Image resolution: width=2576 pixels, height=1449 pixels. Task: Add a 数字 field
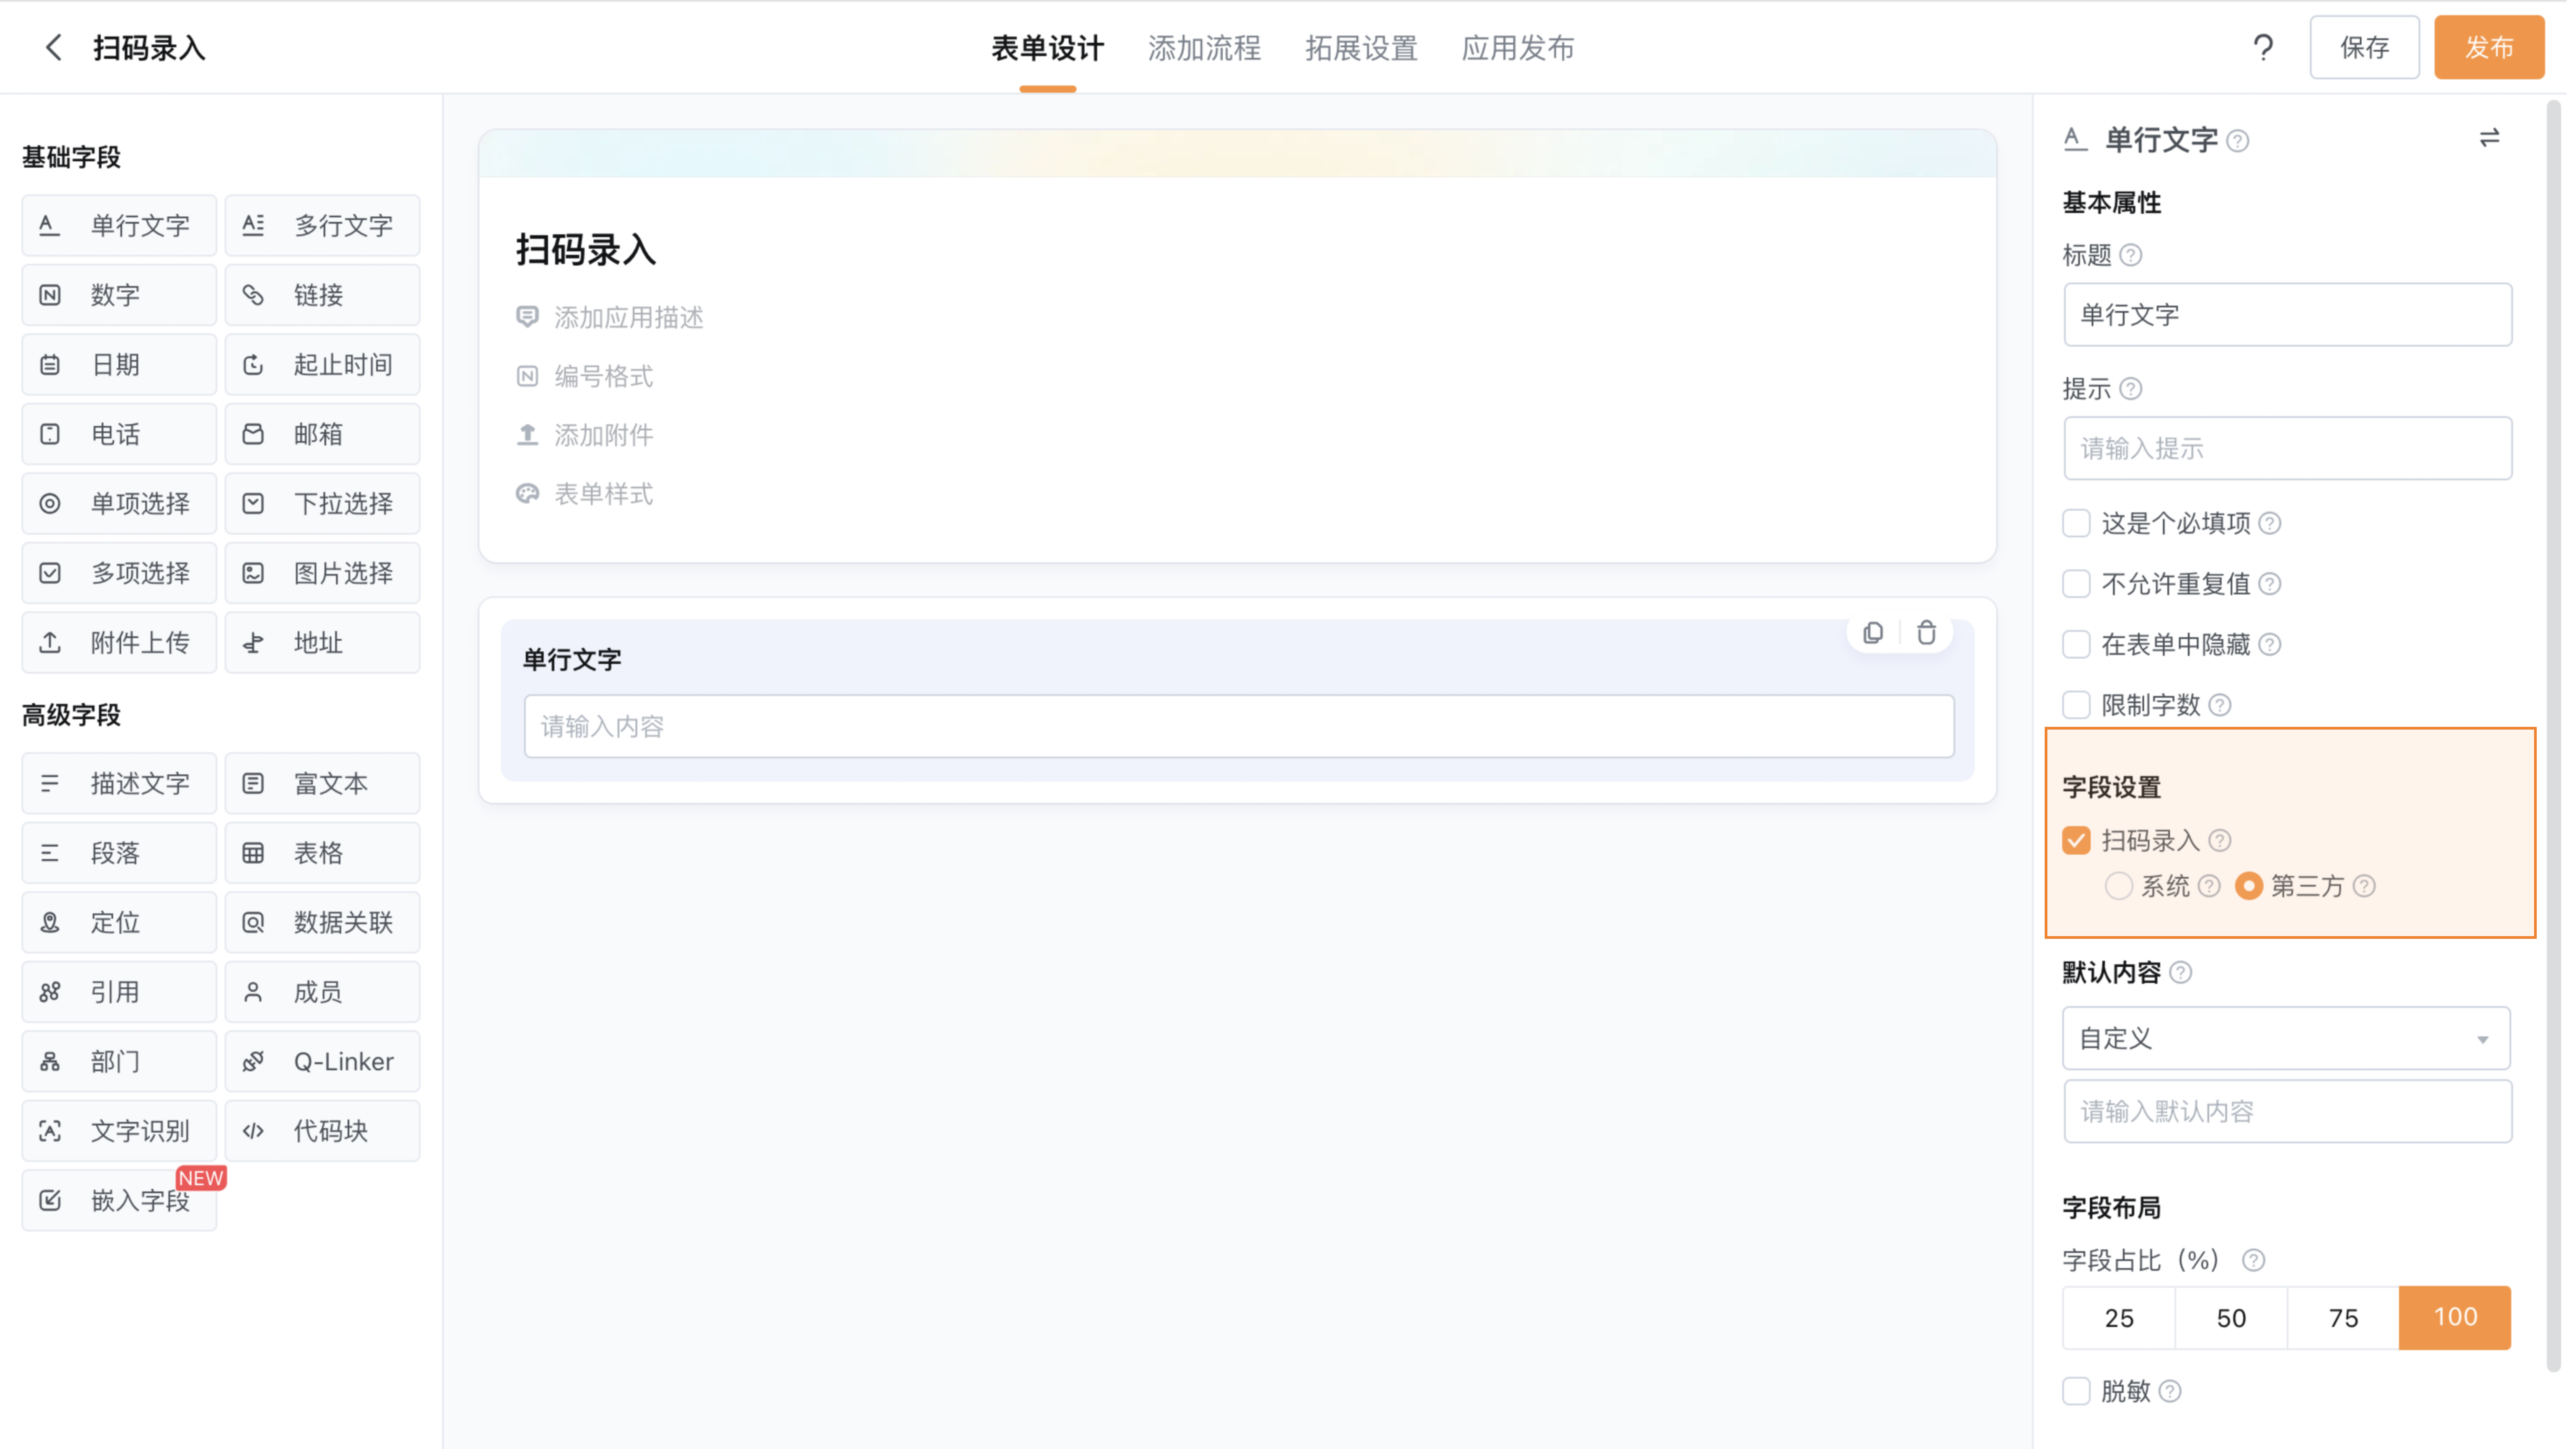tap(119, 296)
